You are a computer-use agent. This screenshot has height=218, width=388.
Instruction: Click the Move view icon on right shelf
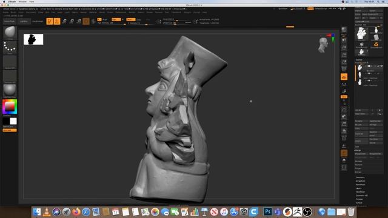[x=344, y=116]
